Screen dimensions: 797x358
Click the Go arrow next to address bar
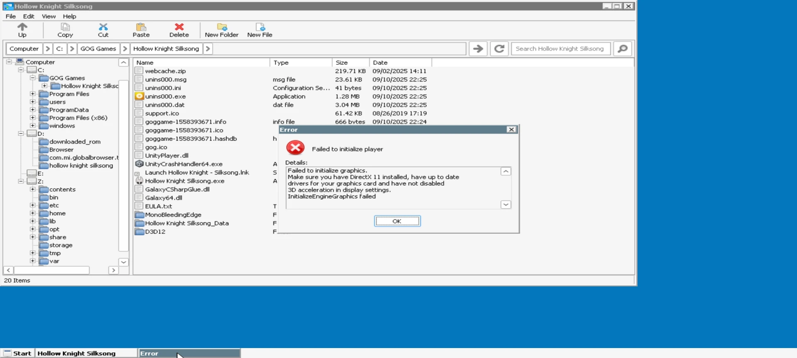coord(478,48)
